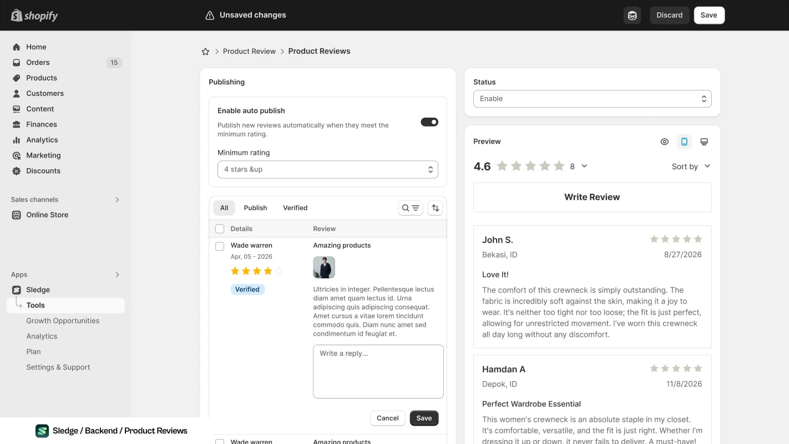Image resolution: width=789 pixels, height=444 pixels.
Task: Click the Sledge app icon in sidebar
Action: pos(17,290)
